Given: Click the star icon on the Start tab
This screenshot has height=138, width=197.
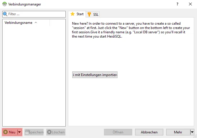Looking at the screenshot, I should [x=73, y=14].
